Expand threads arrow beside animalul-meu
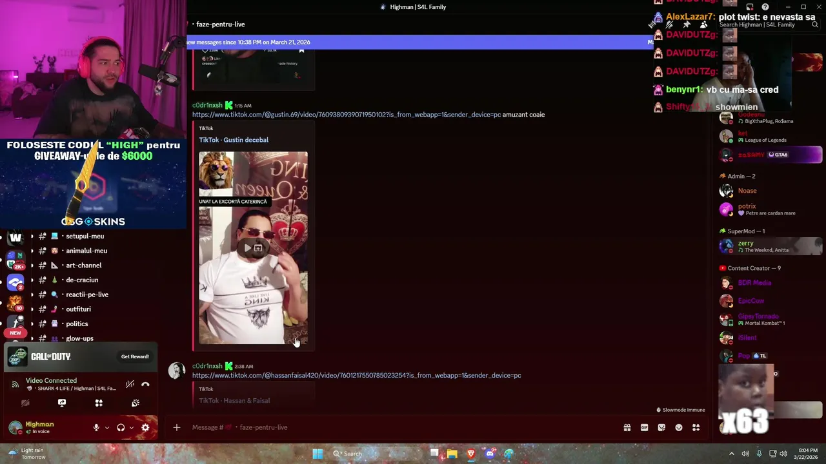Viewport: 826px width, 464px height. click(x=32, y=251)
